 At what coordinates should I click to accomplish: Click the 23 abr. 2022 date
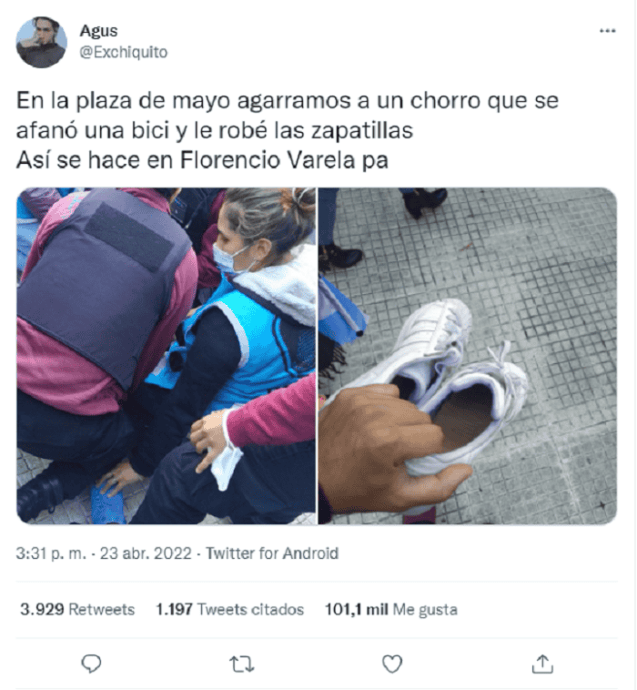point(146,553)
